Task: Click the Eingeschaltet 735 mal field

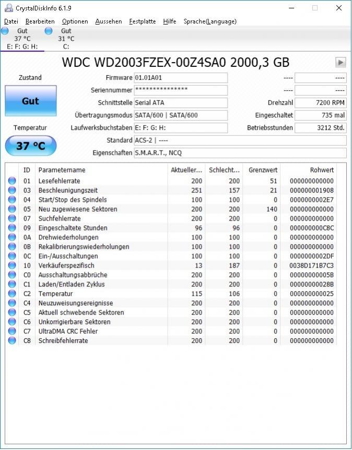Action: coord(321,116)
